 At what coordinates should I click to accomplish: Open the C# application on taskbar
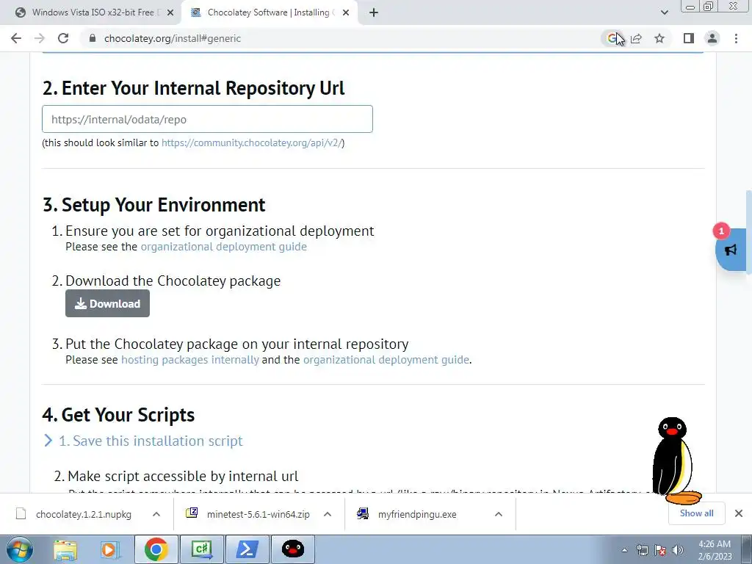pyautogui.click(x=202, y=549)
